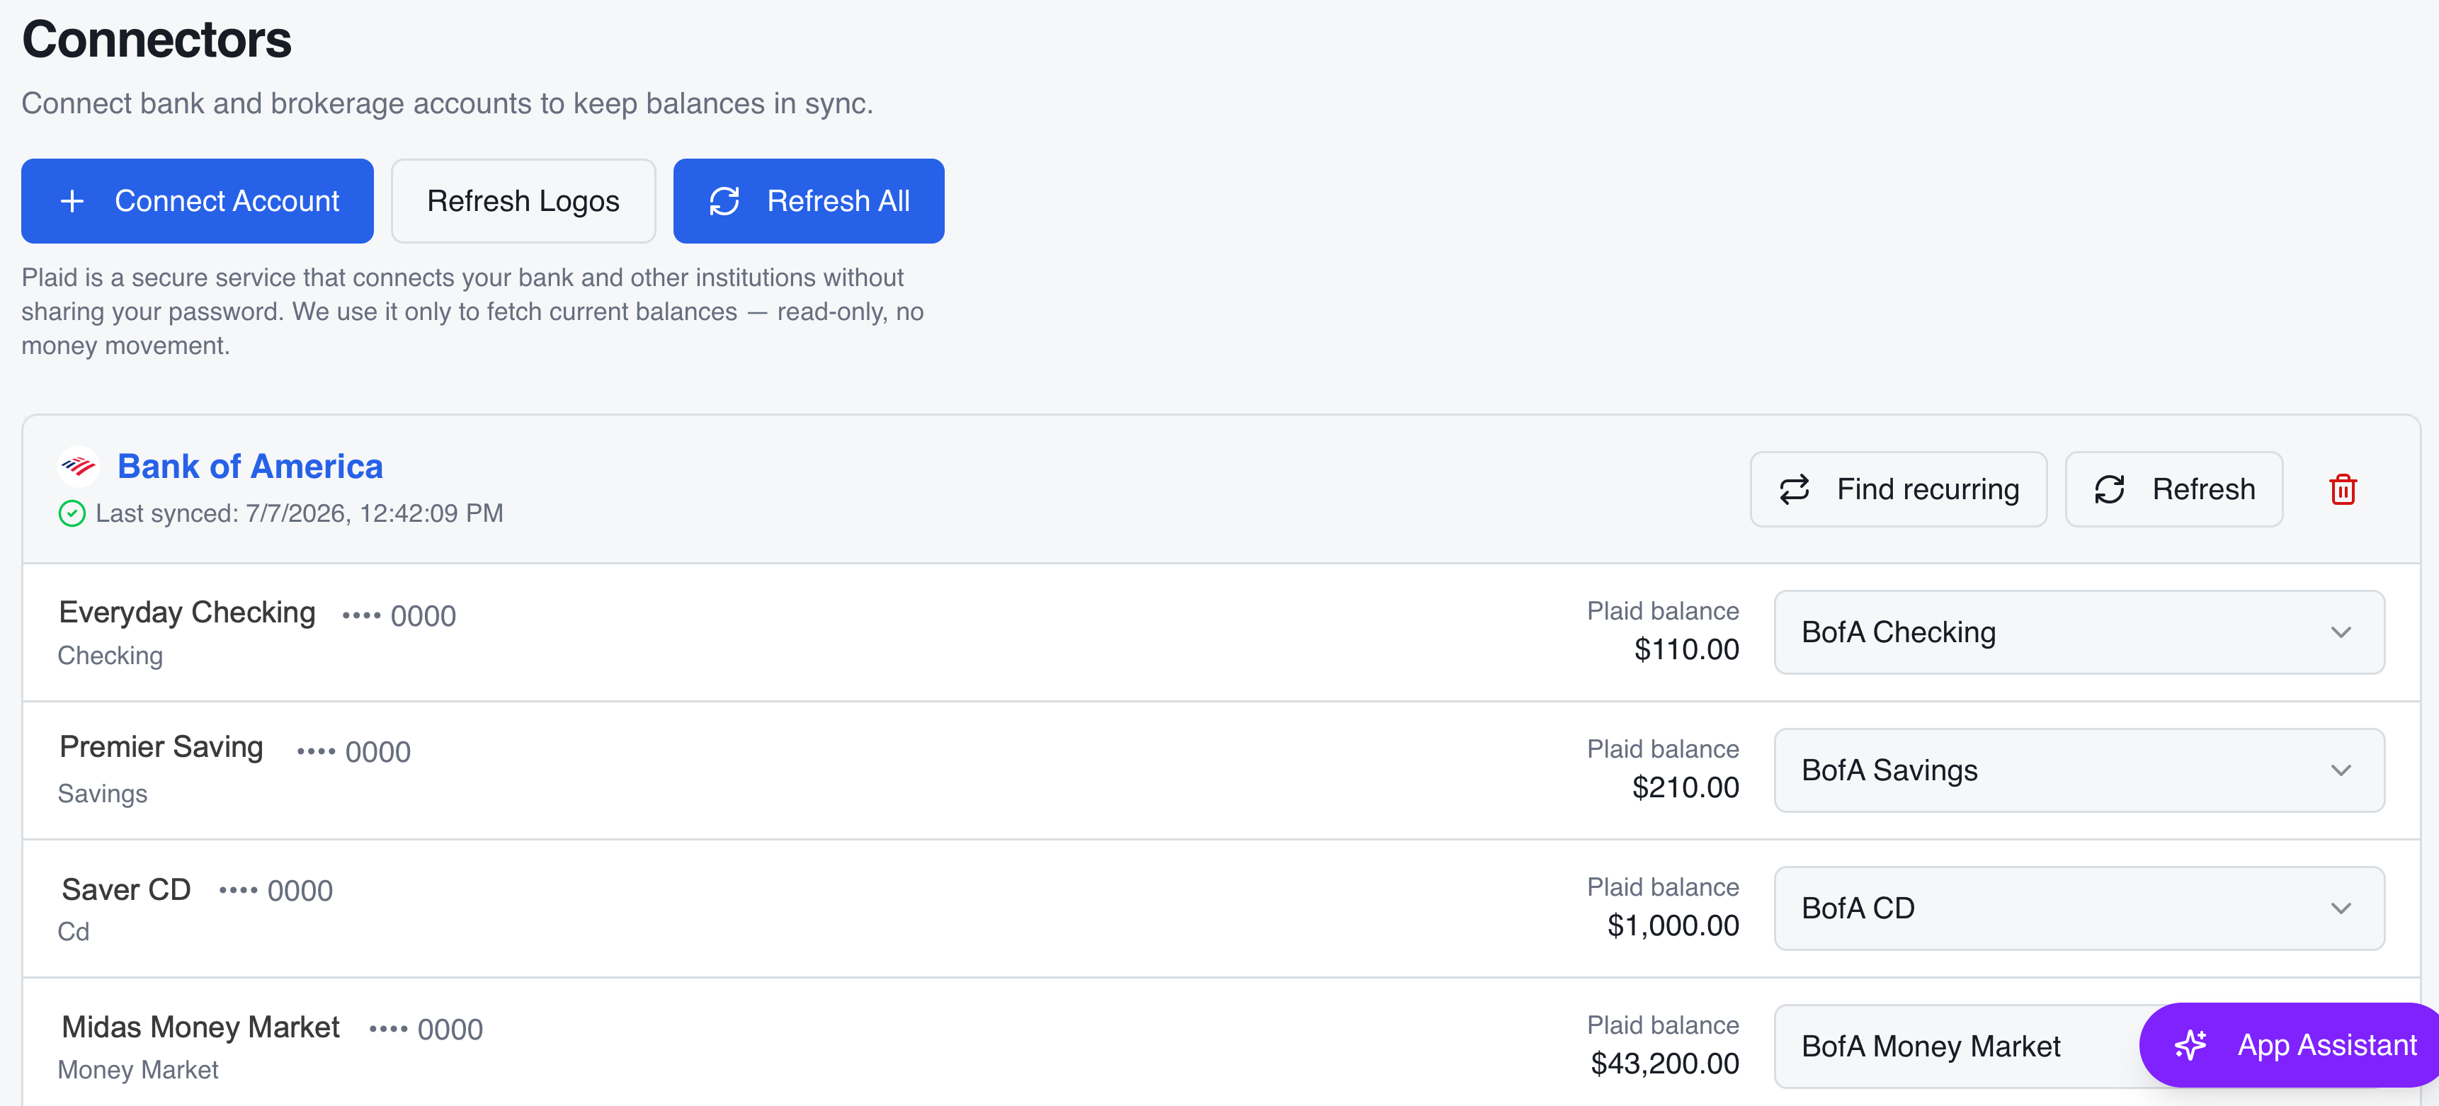Click the masked number beside Premier Saving
The width and height of the screenshot is (2439, 1106).
click(353, 752)
